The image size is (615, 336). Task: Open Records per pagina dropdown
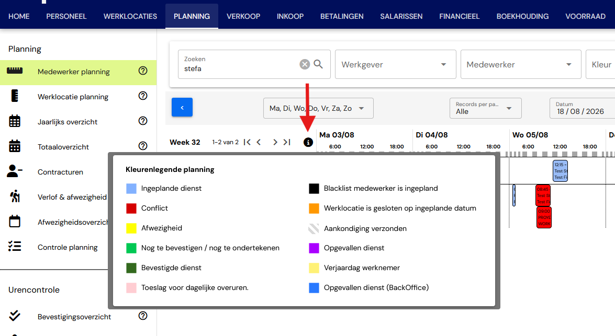click(x=486, y=108)
